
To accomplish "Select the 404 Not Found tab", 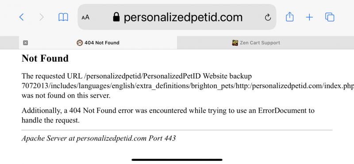I will tap(98, 43).
